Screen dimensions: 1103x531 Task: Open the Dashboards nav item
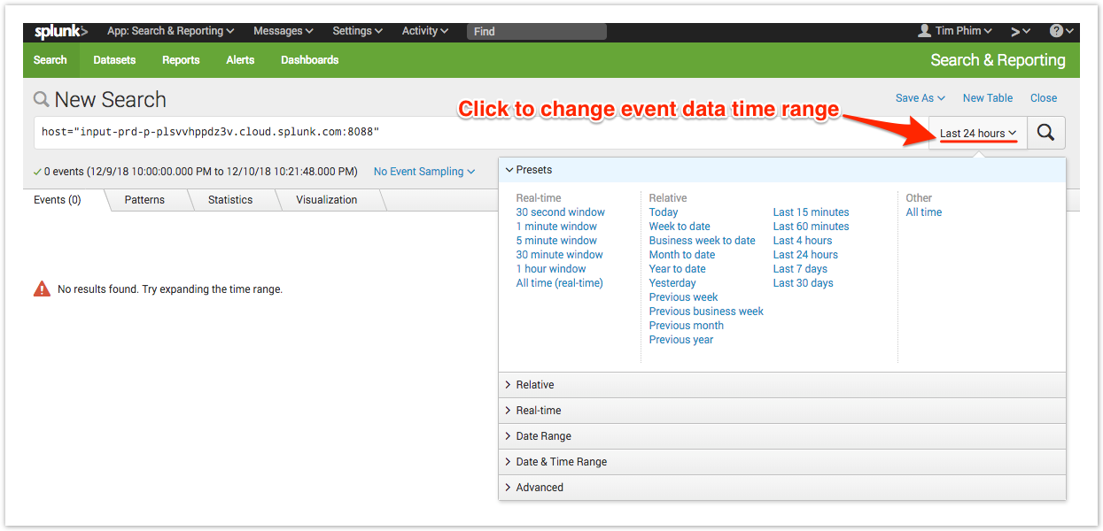pos(310,60)
